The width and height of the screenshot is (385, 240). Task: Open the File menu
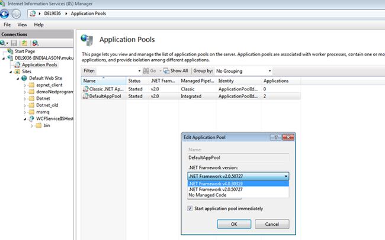[x=7, y=25]
